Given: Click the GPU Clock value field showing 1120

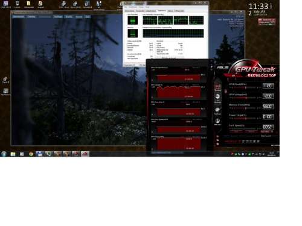Looking at the screenshot, I should pos(268,86).
